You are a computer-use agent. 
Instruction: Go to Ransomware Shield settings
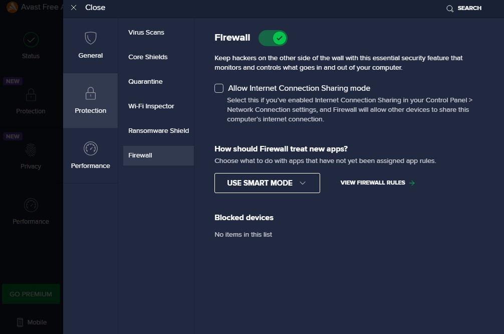point(158,131)
